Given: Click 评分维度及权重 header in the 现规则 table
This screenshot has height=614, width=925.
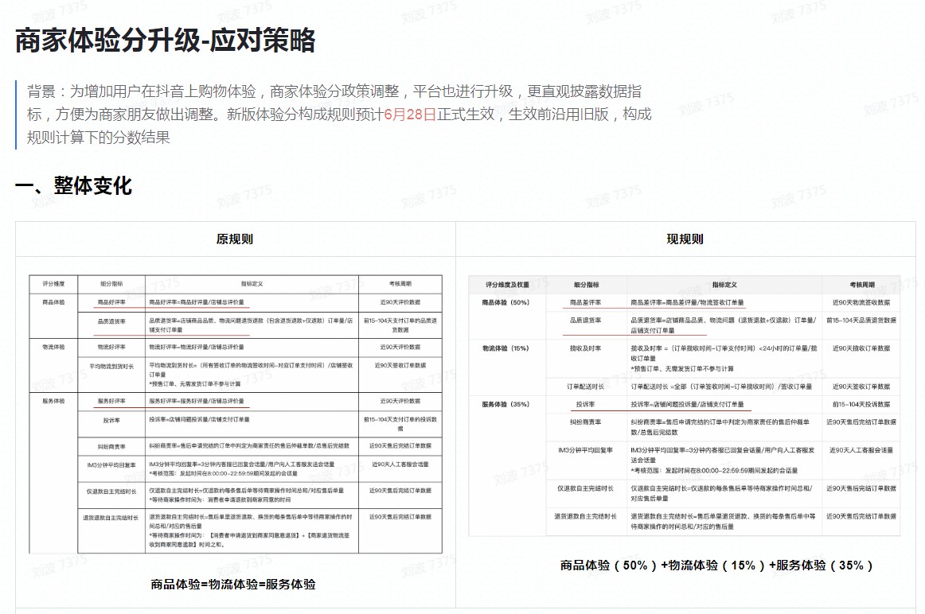Looking at the screenshot, I should tap(507, 286).
